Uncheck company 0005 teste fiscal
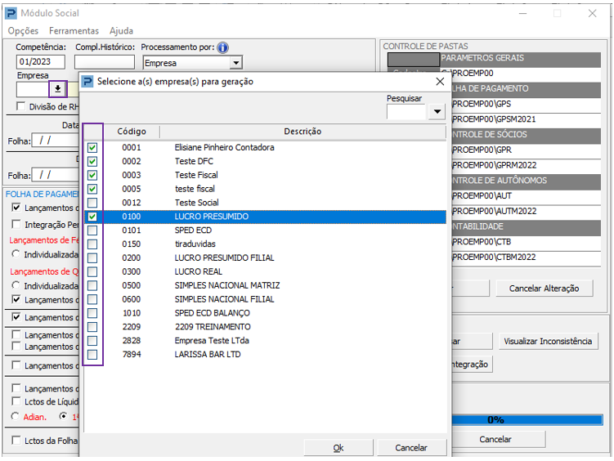The image size is (614, 461). (92, 189)
